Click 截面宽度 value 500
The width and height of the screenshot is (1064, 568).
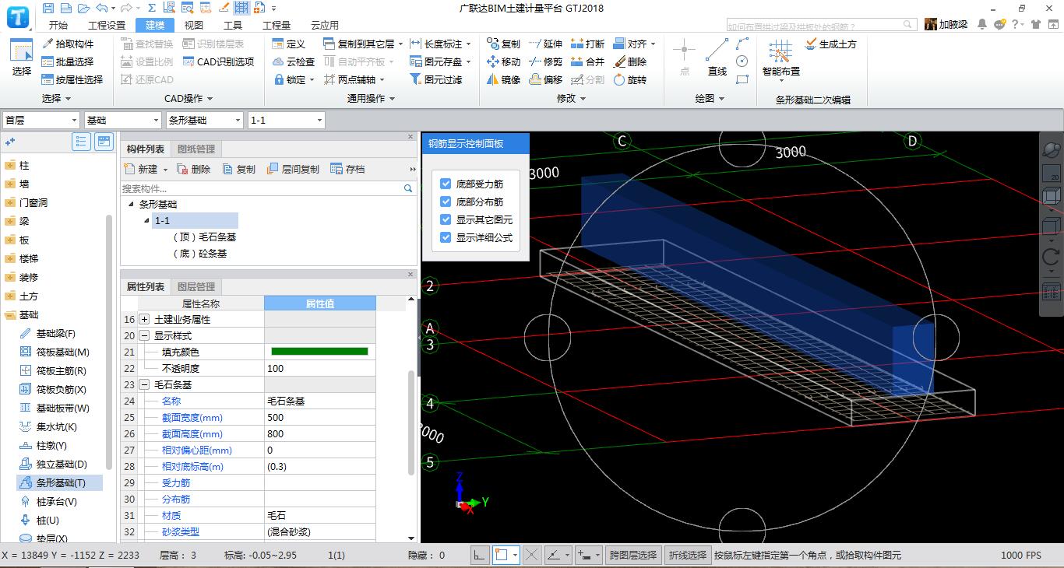point(320,417)
